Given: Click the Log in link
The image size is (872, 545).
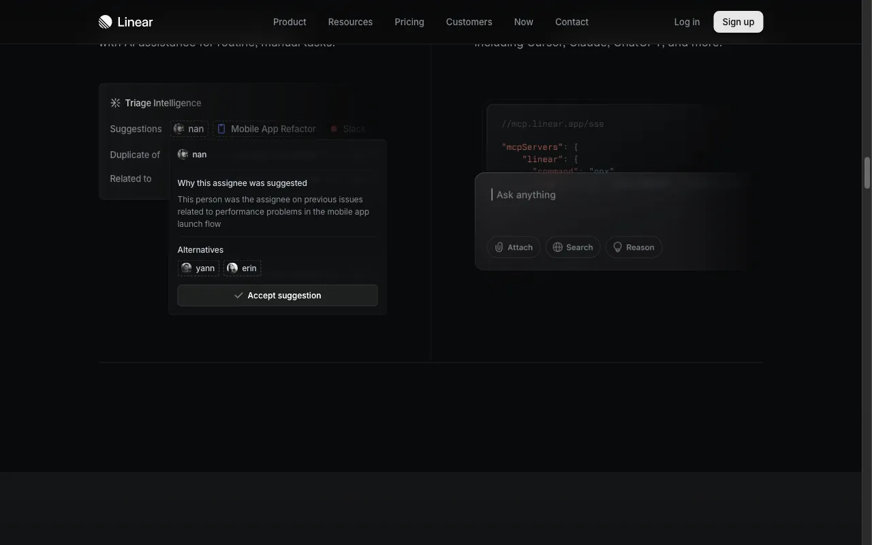Looking at the screenshot, I should click(687, 22).
